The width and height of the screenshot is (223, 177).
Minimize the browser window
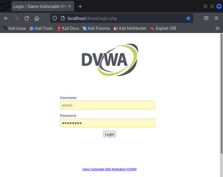pyautogui.click(x=205, y=6)
